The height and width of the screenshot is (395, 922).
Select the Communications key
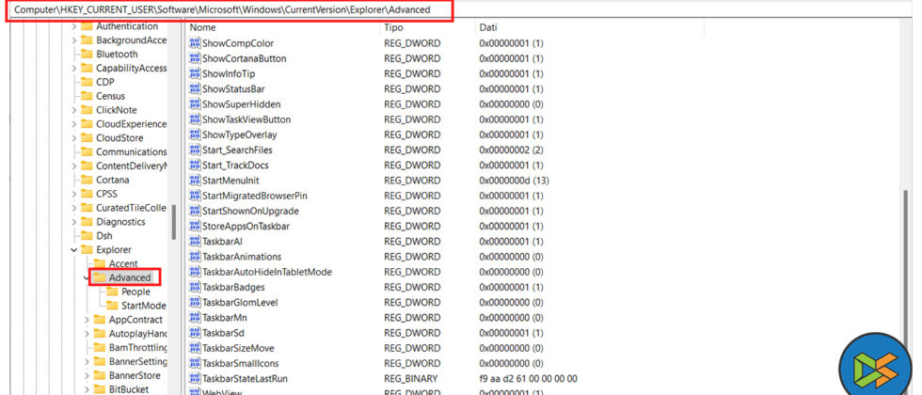[132, 152]
